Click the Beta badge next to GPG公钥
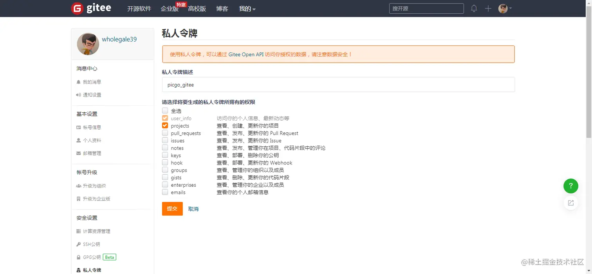 click(x=110, y=257)
